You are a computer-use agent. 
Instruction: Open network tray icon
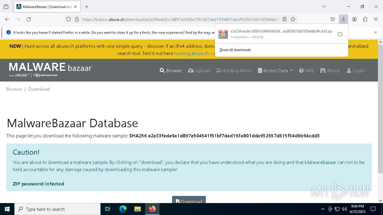337,209
